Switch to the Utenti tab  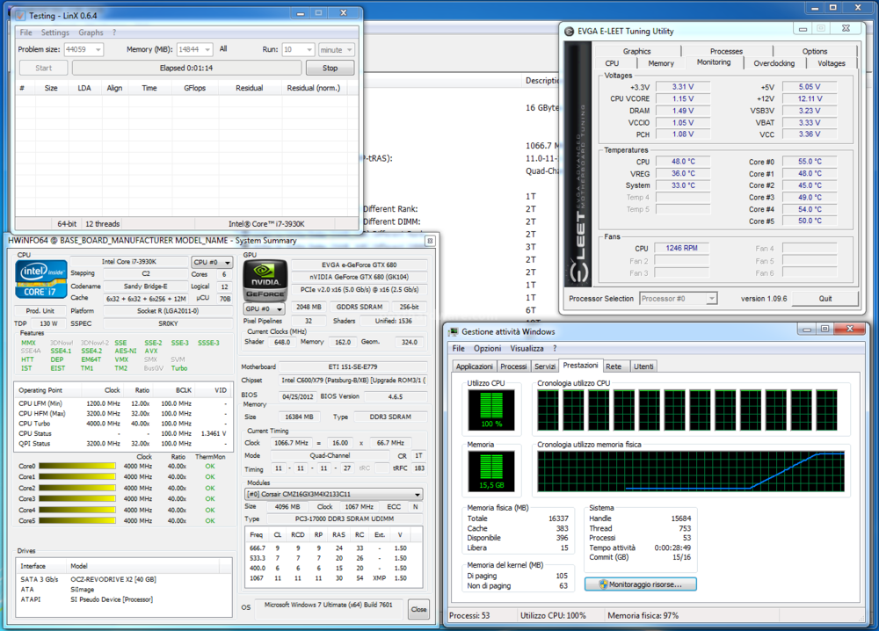coord(643,366)
